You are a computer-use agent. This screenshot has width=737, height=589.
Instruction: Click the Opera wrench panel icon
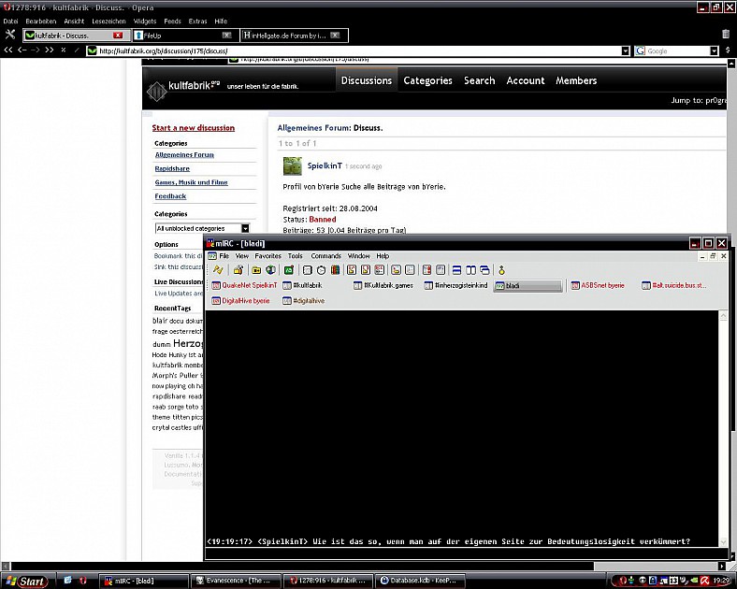[10, 35]
